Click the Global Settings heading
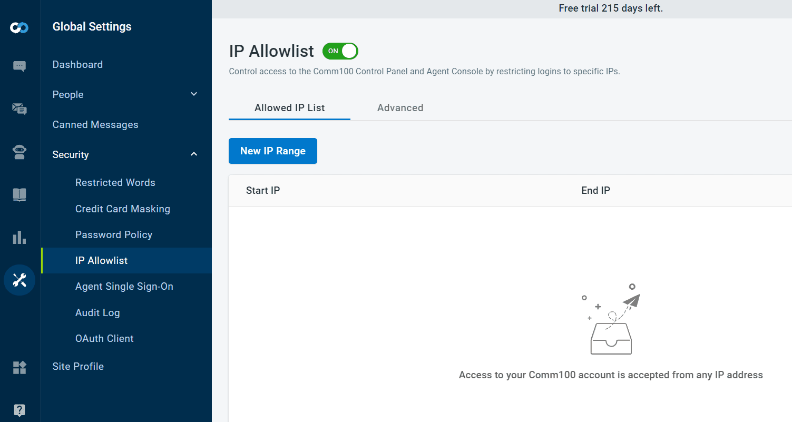The height and width of the screenshot is (422, 792). tap(92, 26)
